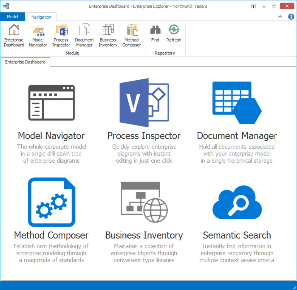Click the application icon in the title bar

[x=6, y=6]
